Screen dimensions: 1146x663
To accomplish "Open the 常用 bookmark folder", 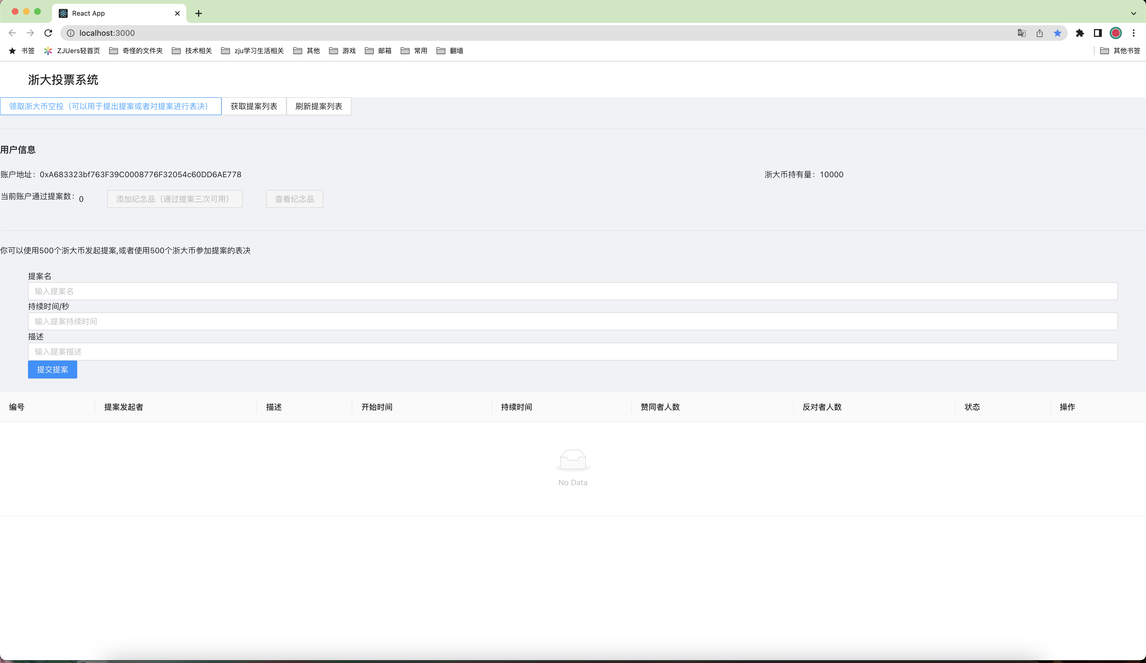I will [414, 50].
